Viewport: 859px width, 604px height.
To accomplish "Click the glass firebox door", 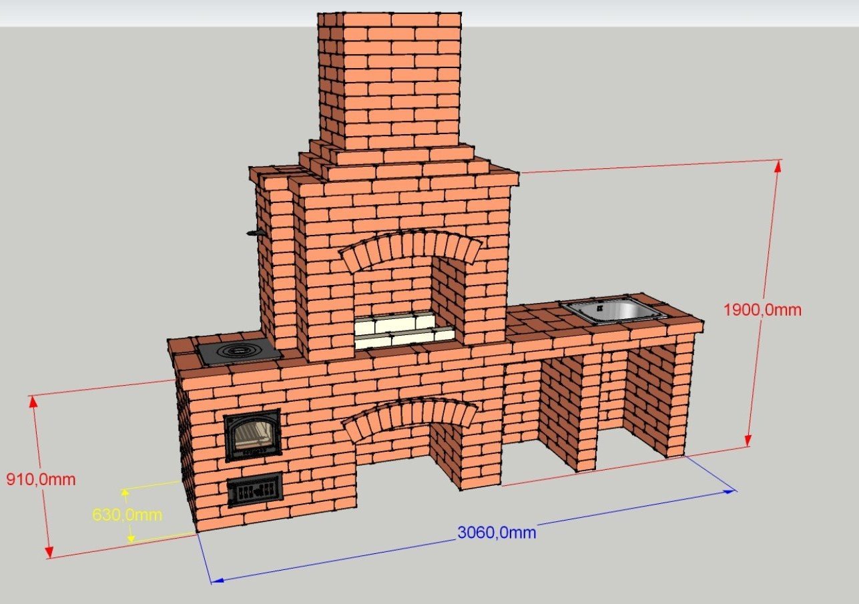I will (252, 436).
